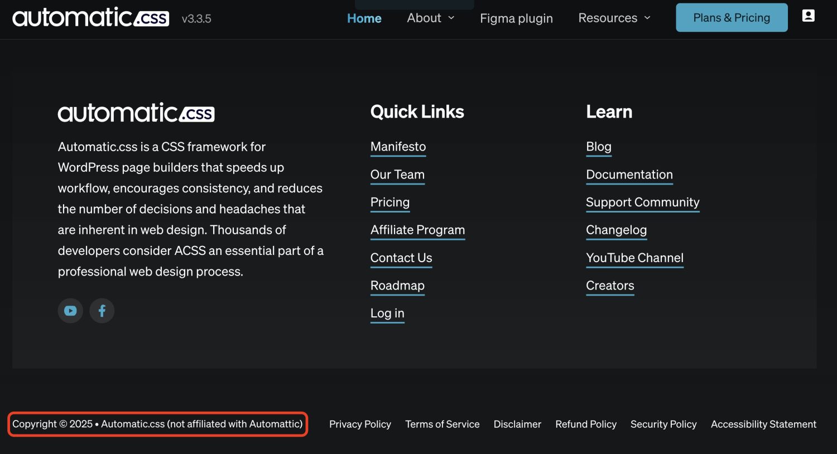This screenshot has height=454, width=837.
Task: Open the Figma plugin nav item
Action: (516, 18)
